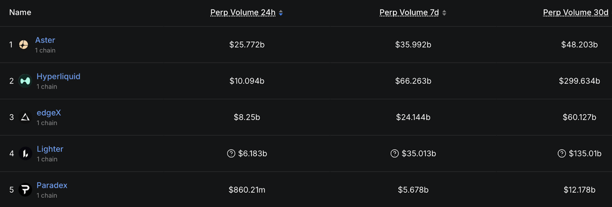612x207 pixels.
Task: Click the edgeX triangle logo icon
Action: tap(26, 117)
